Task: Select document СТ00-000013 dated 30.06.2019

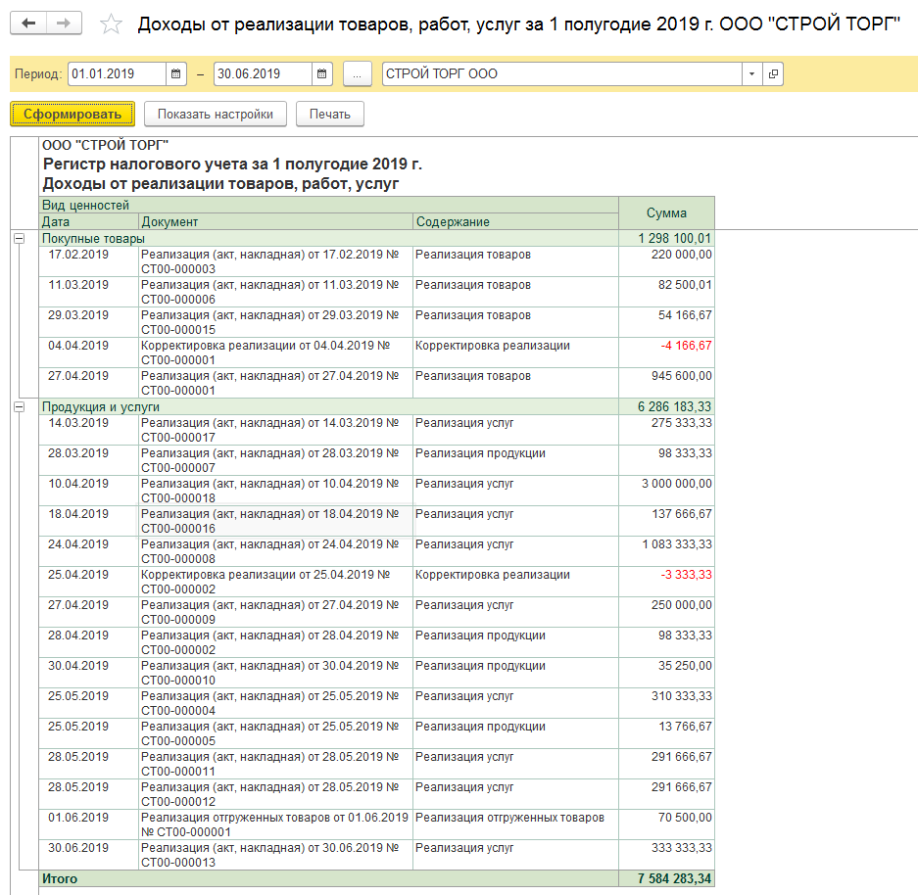Action: click(275, 856)
